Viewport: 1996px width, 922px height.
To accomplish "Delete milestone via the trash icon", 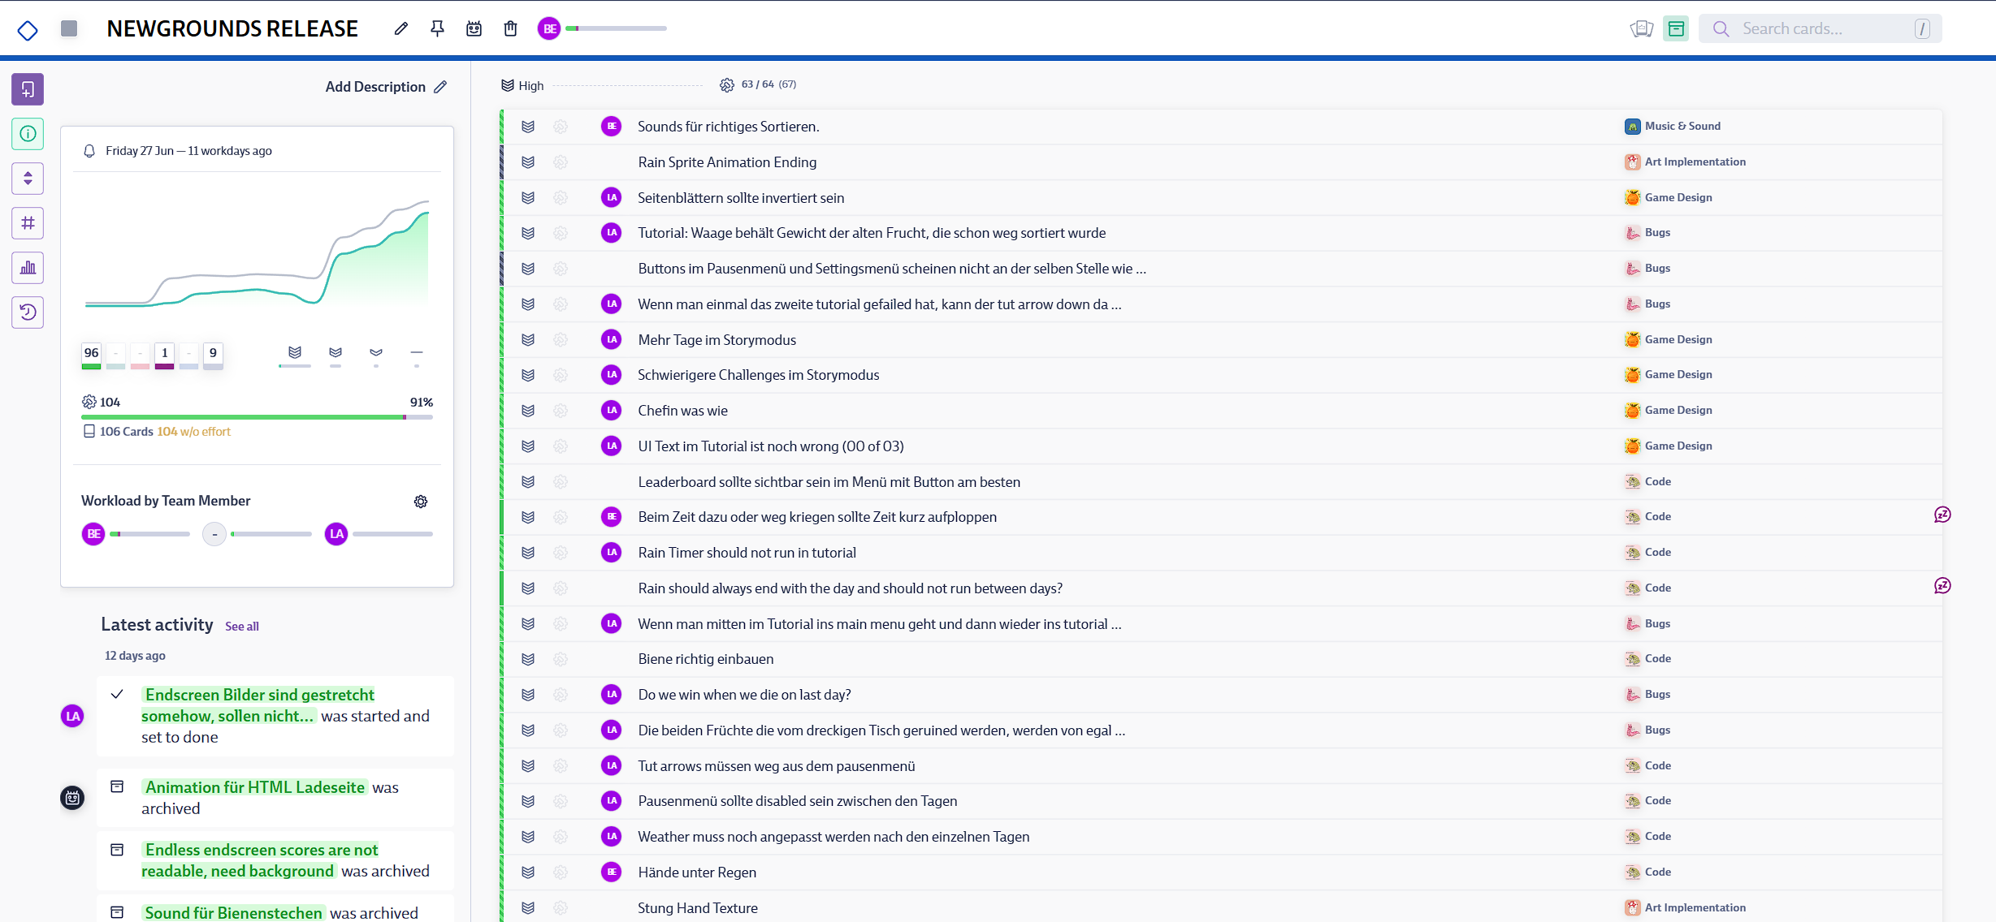I will [x=510, y=28].
